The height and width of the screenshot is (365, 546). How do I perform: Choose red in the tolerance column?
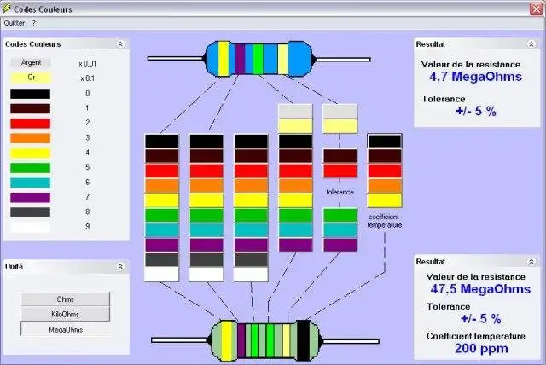pyautogui.click(x=340, y=171)
